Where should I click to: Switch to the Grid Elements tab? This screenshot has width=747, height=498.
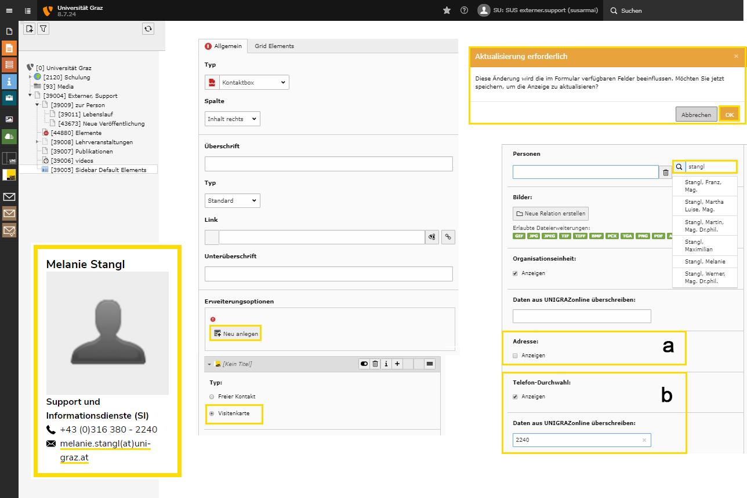[x=274, y=46]
